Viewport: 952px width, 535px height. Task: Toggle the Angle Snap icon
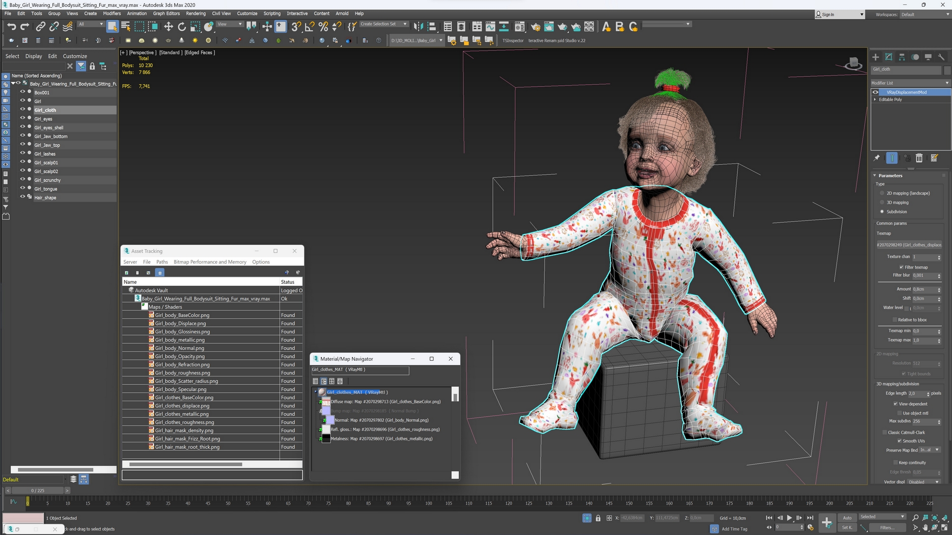(309, 27)
